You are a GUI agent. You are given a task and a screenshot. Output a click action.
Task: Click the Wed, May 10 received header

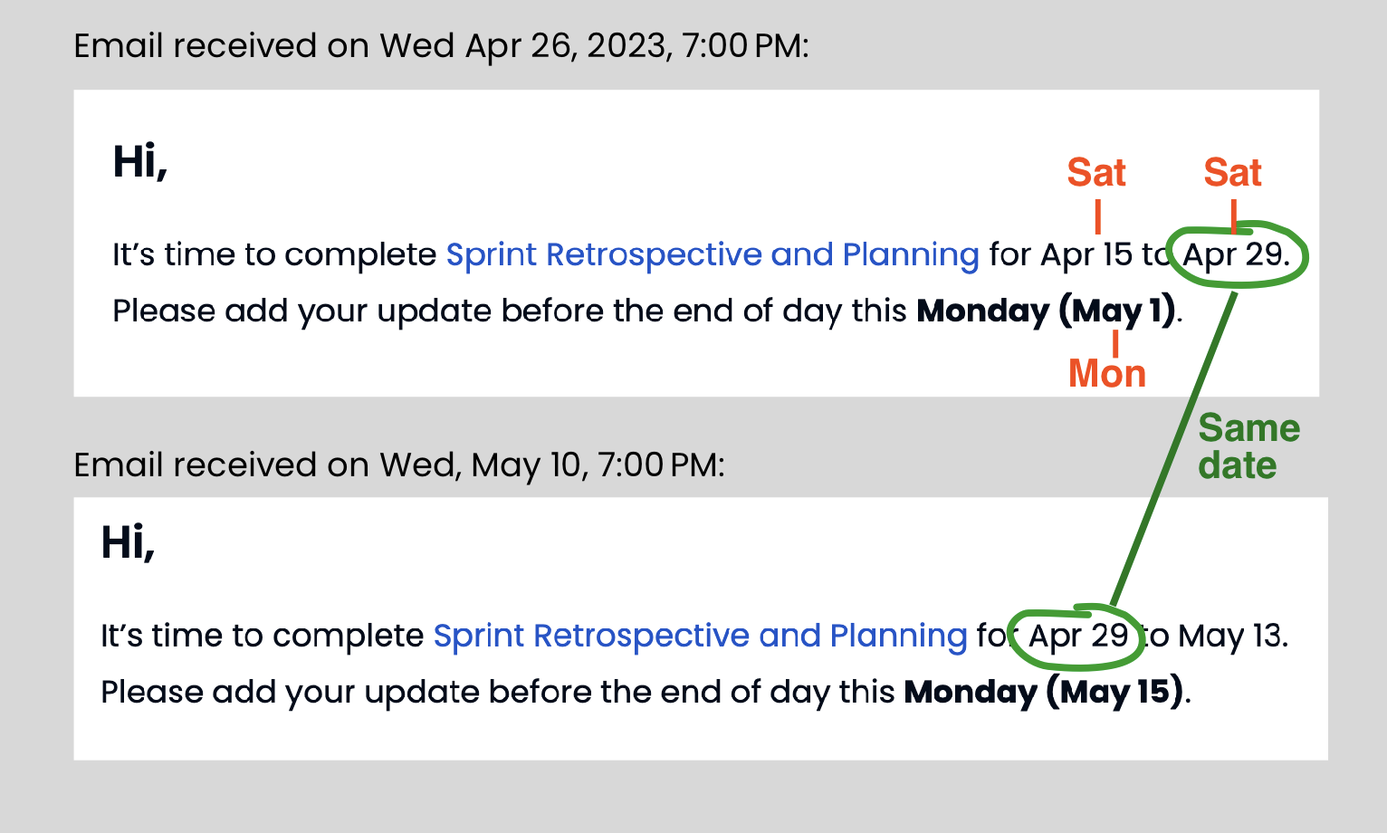(x=399, y=465)
